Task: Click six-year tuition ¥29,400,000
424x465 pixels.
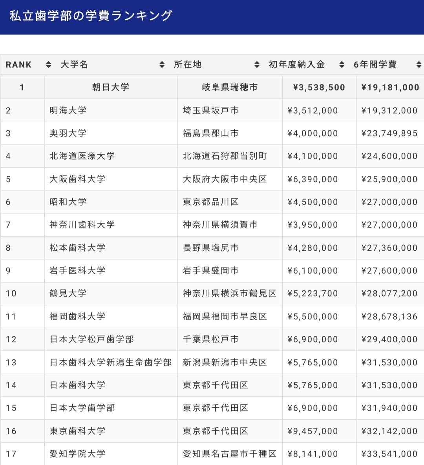Action: [389, 339]
